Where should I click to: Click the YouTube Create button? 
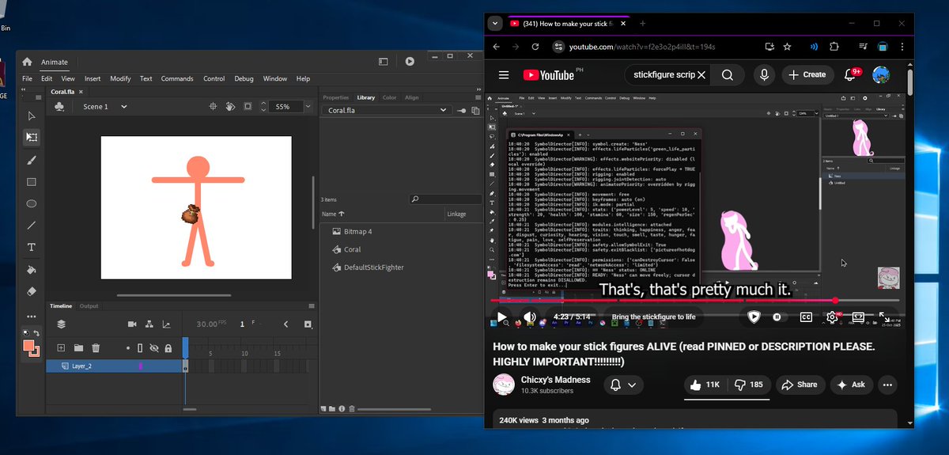coord(807,74)
